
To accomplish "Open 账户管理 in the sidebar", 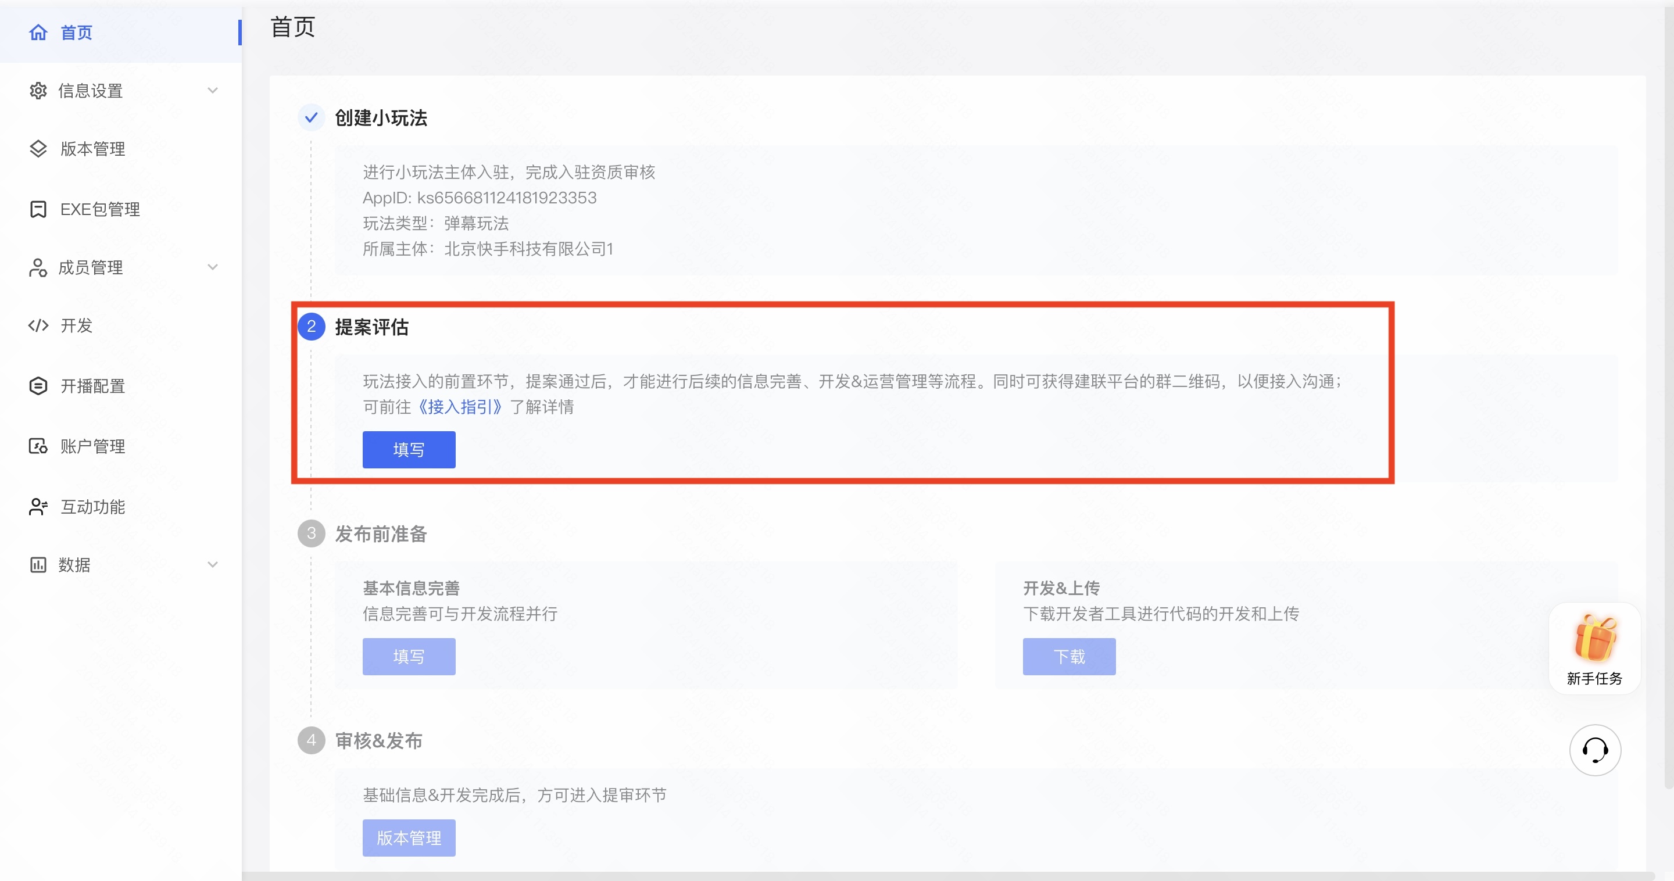I will (92, 446).
